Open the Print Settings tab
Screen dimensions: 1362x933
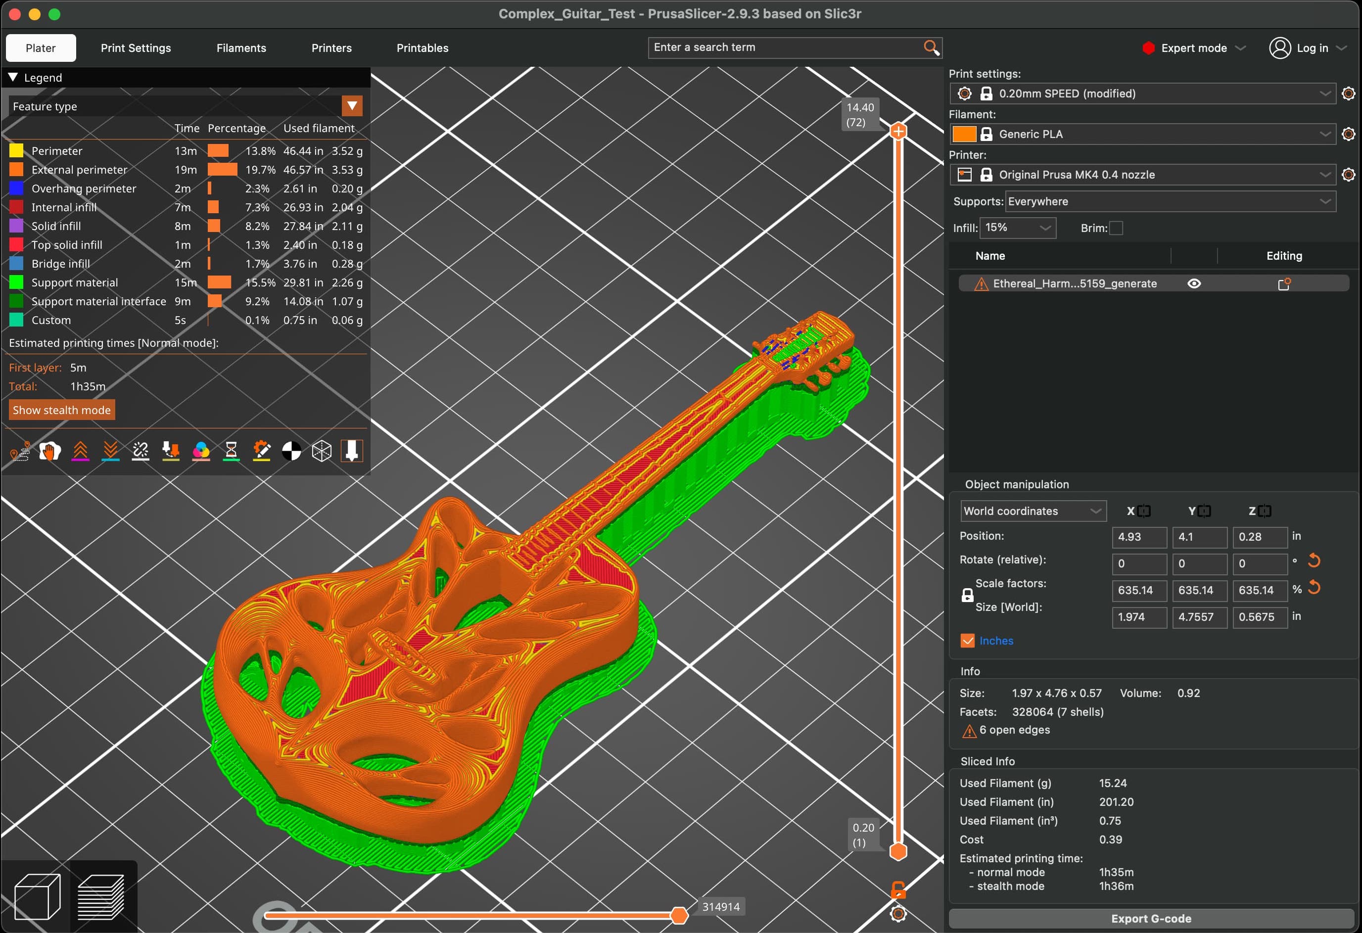click(x=136, y=48)
